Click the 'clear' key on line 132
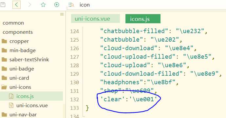The width and height of the screenshot is (226, 118). click(112, 99)
